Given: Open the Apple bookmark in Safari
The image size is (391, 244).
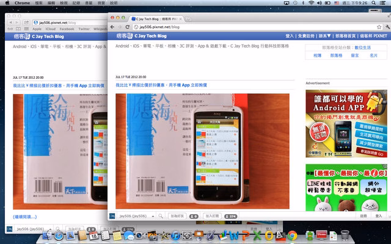Looking at the screenshot, I should [x=37, y=29].
